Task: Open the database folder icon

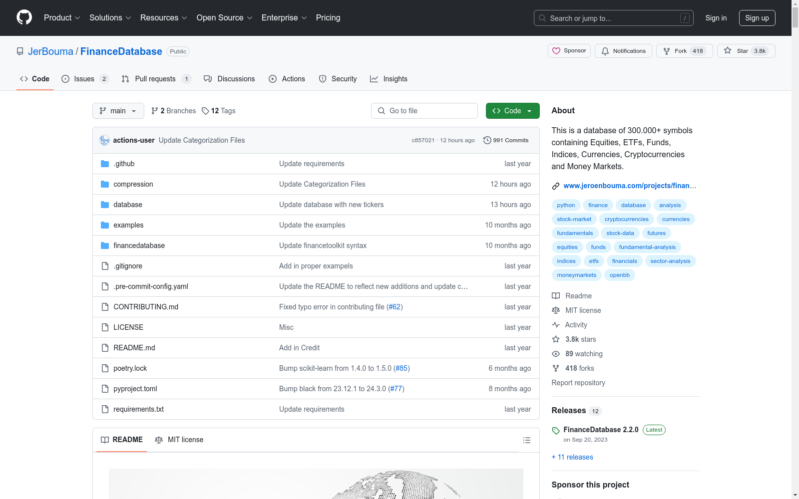Action: 105,205
